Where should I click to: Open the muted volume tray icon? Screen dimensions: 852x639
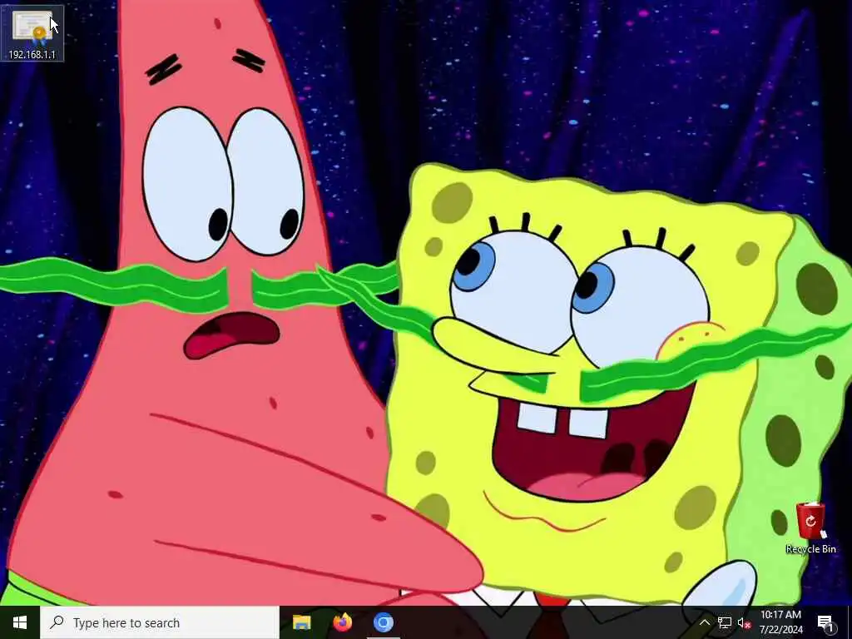click(x=744, y=623)
